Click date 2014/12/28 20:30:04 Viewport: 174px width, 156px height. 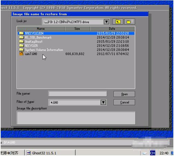(x=113, y=50)
